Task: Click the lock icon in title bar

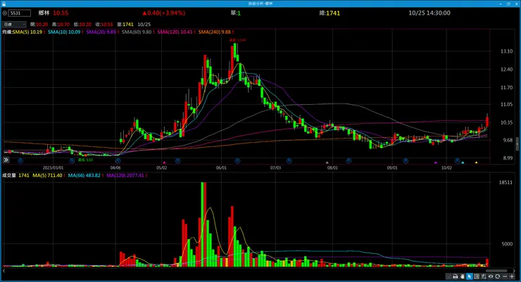Action: pyautogui.click(x=4, y=4)
